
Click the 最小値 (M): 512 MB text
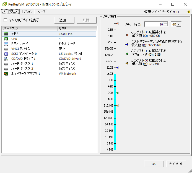pos(145,64)
